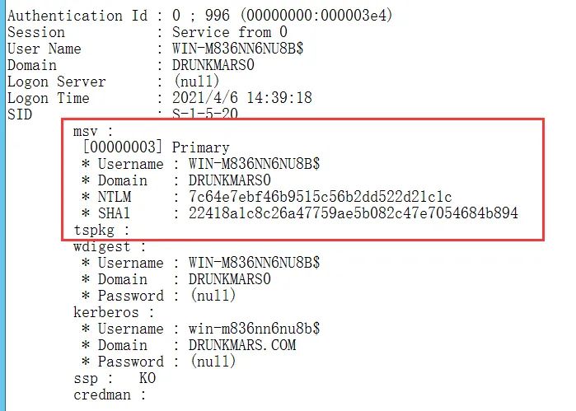Screen dimensions: 576x411
Task: Click the SHA1 hash value
Action: [353, 213]
